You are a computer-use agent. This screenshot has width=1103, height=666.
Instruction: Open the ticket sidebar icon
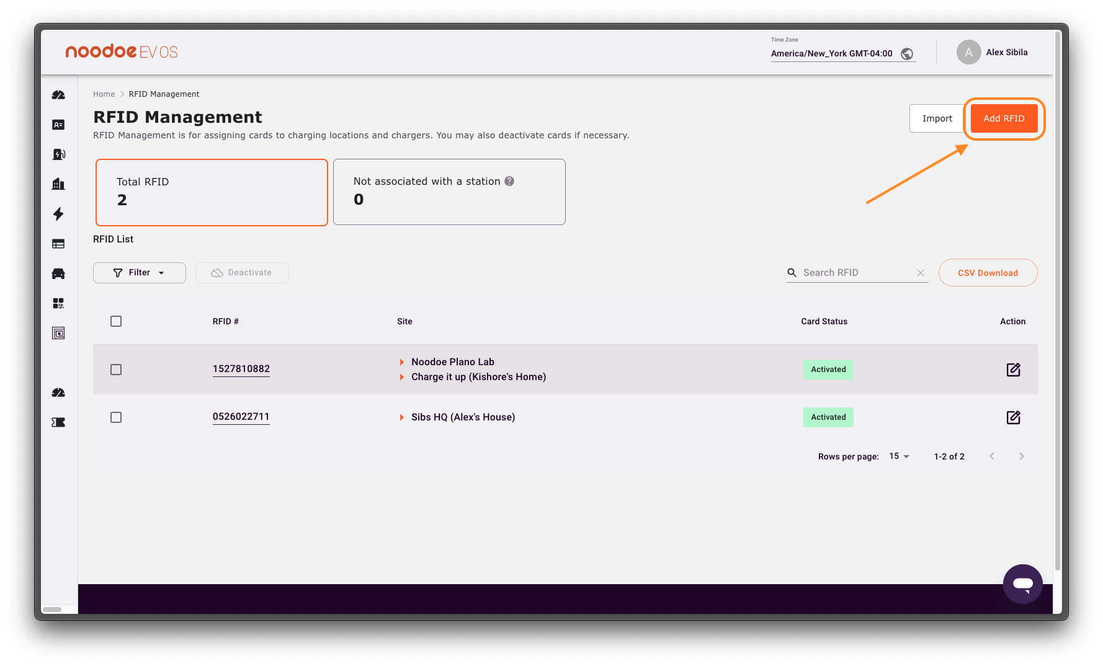point(58,422)
